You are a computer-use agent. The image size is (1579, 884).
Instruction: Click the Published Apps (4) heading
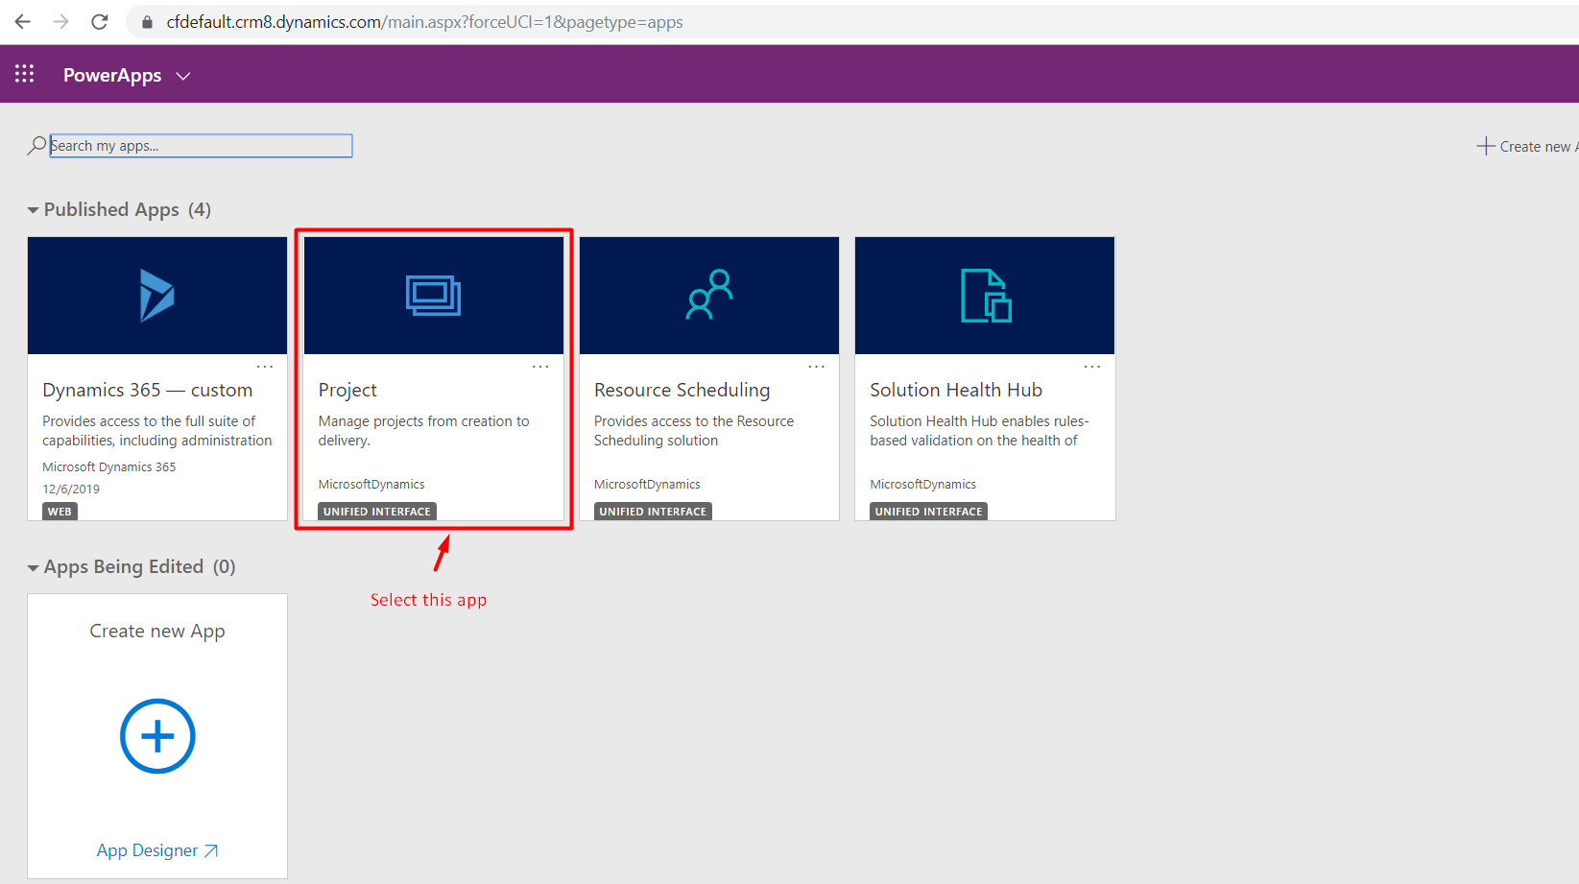(128, 210)
